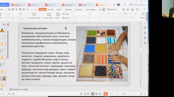174x97 pixels.
Task: Click the Layout icon (Макет)
Action: [x=58, y=14]
